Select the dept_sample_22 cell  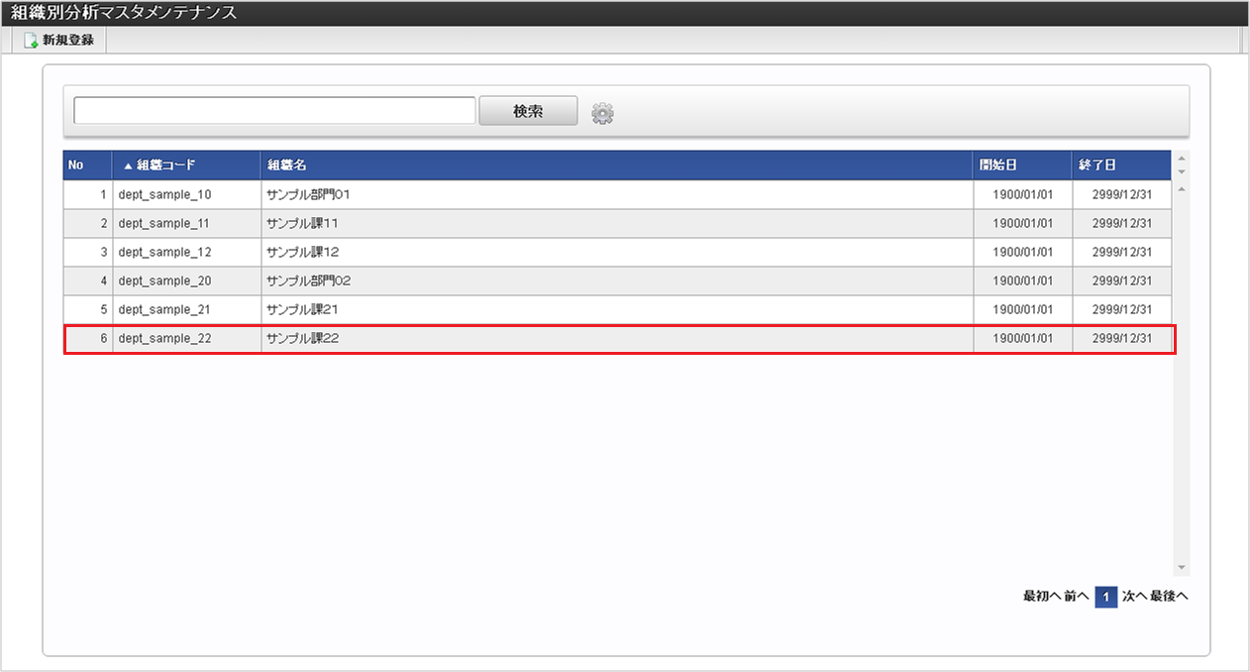(187, 338)
